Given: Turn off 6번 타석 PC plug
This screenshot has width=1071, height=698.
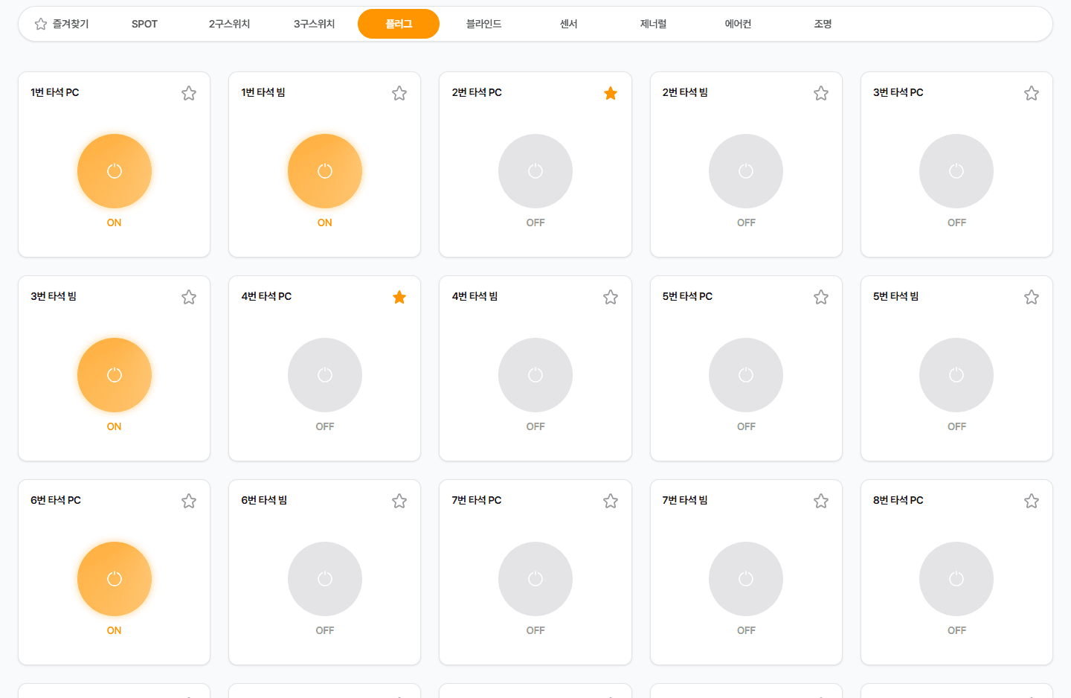Looking at the screenshot, I should tap(115, 579).
